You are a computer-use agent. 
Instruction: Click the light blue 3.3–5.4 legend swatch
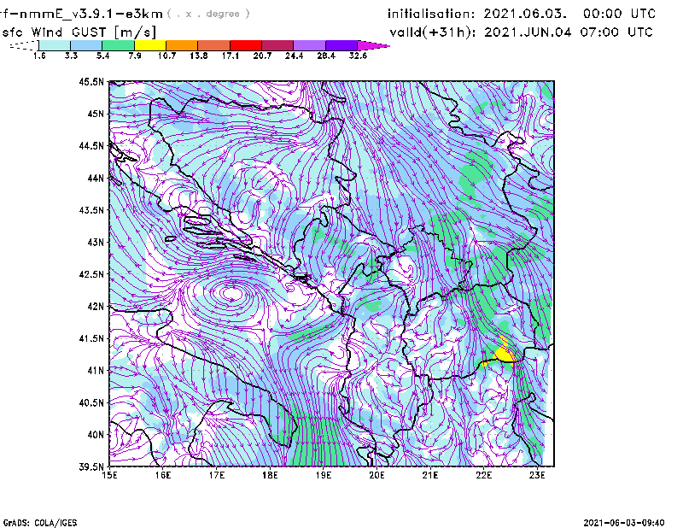click(x=86, y=45)
